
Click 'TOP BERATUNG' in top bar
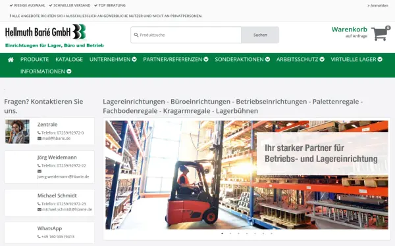coord(112,5)
